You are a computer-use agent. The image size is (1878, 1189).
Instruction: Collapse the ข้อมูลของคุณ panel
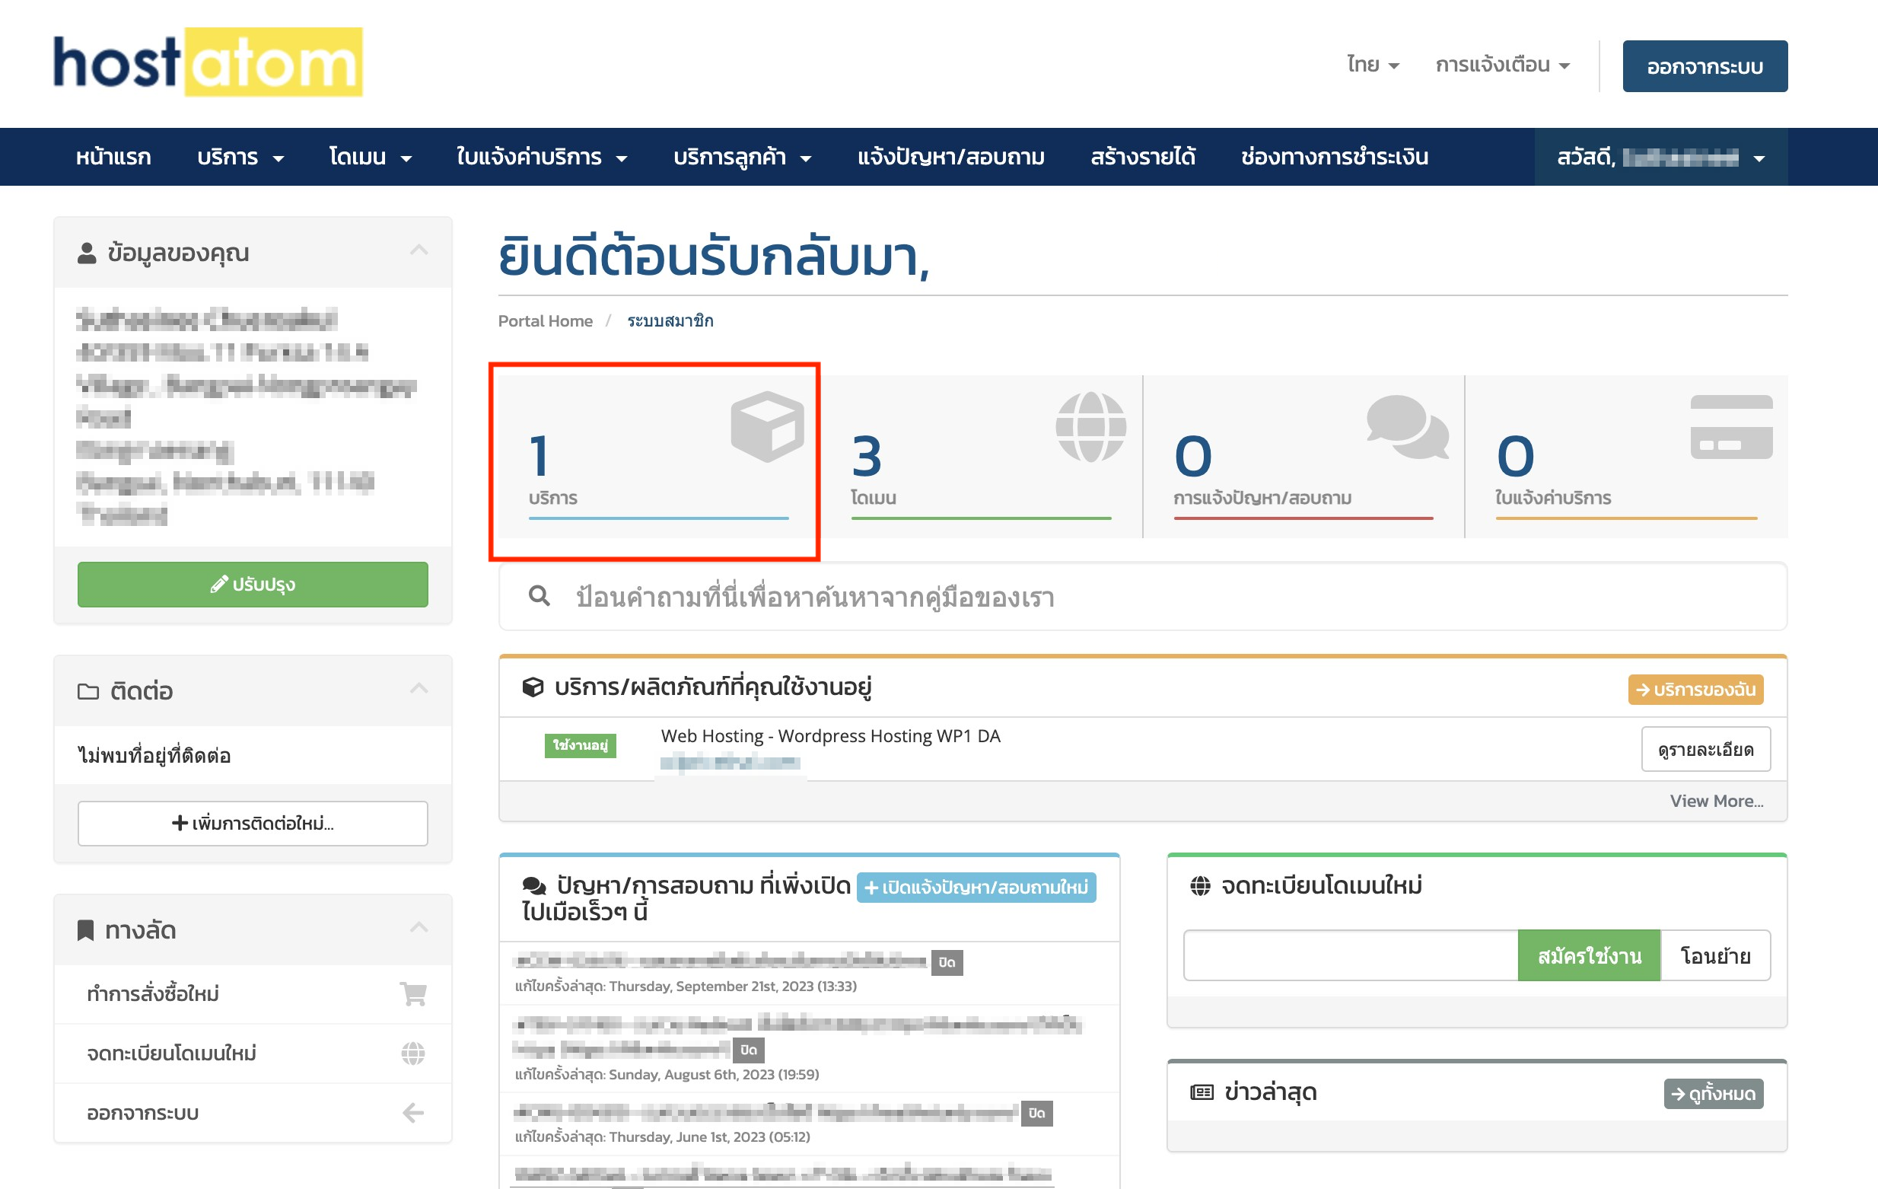click(x=419, y=250)
